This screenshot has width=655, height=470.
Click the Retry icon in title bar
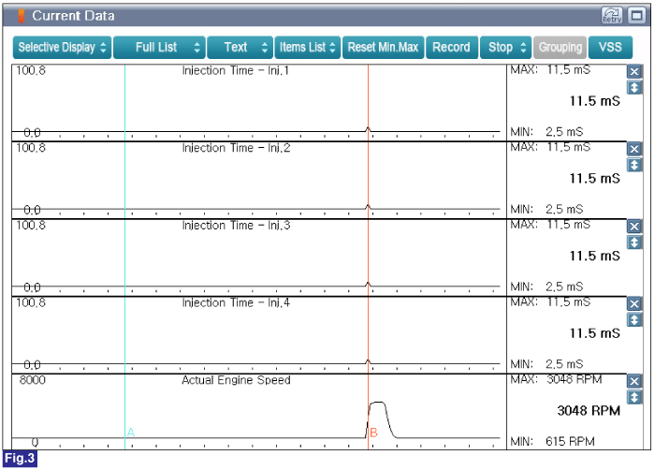click(x=612, y=16)
